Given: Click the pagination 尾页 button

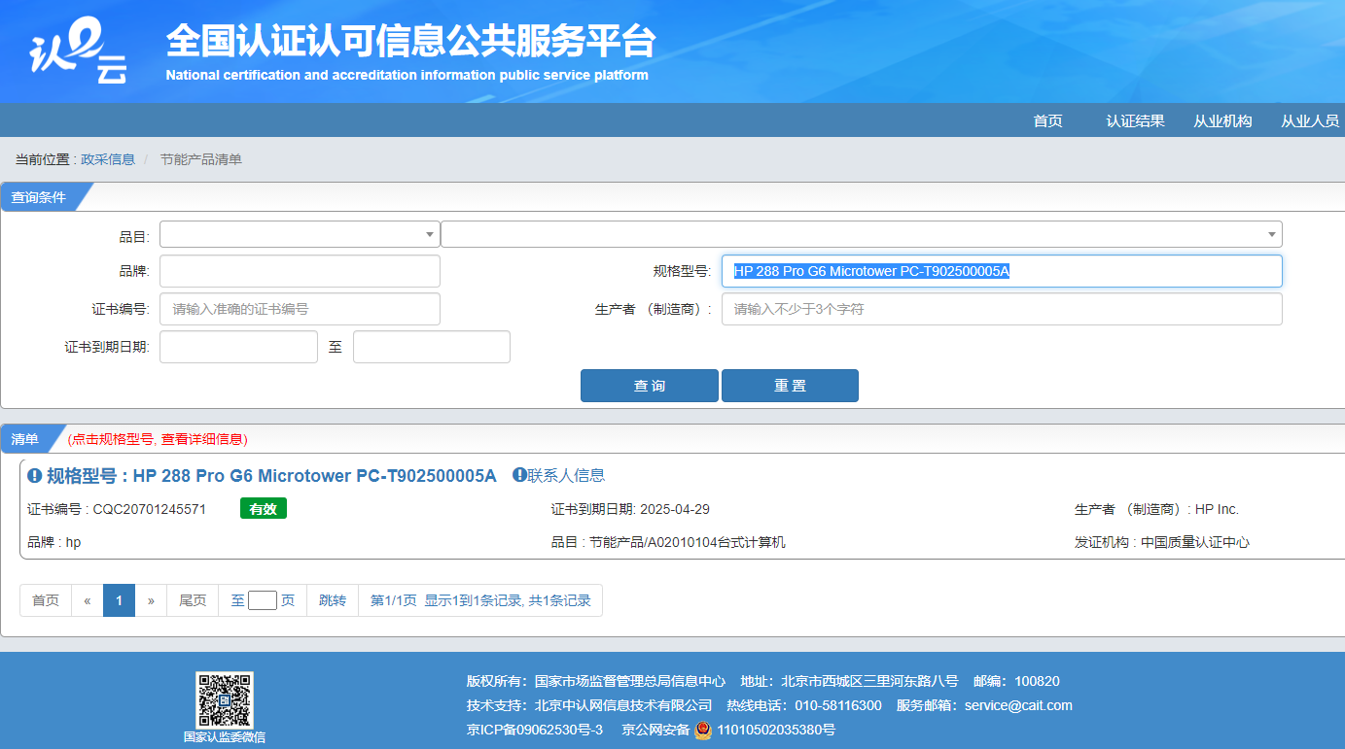Looking at the screenshot, I should pos(193,600).
